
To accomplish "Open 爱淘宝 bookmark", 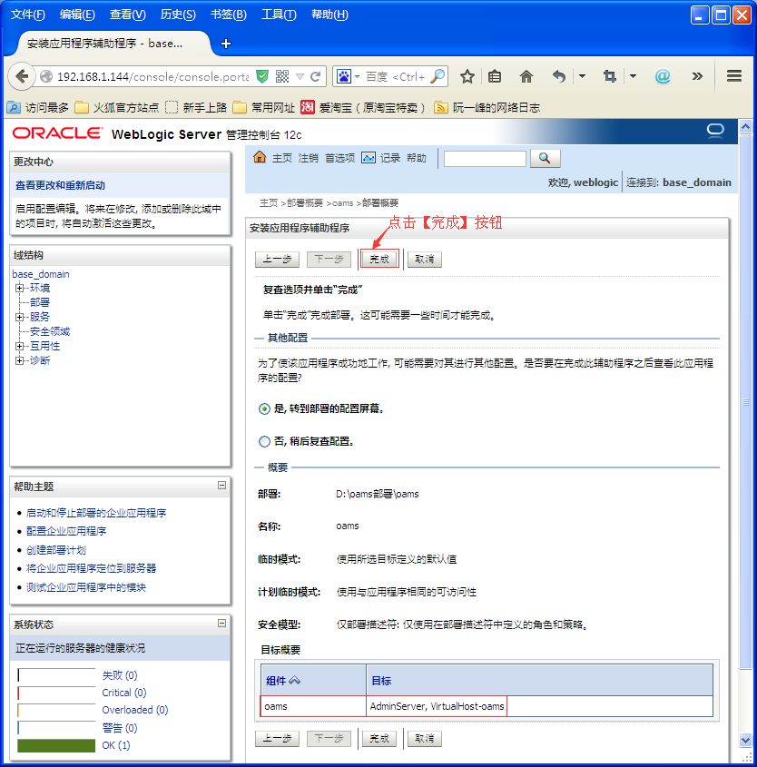I will [x=363, y=108].
